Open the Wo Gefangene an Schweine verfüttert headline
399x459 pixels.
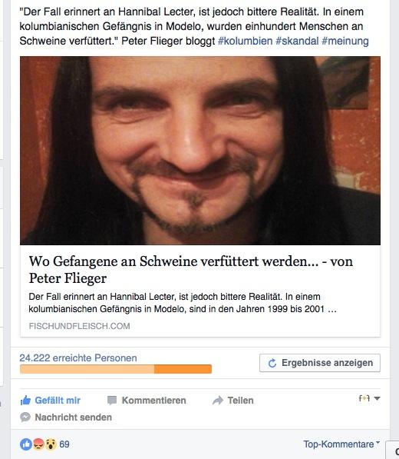click(x=191, y=270)
